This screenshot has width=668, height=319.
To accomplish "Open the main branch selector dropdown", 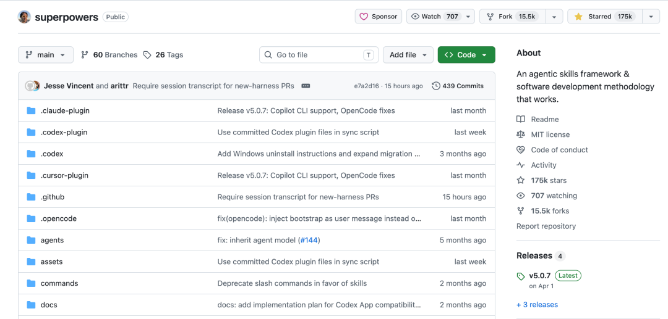I will [x=46, y=55].
